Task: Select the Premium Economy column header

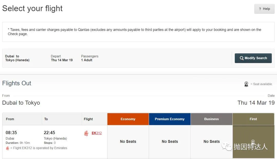Action: (x=170, y=119)
